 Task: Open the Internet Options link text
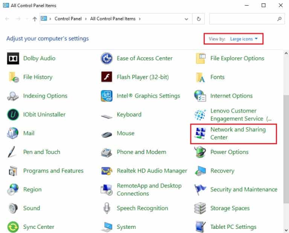pyautogui.click(x=231, y=96)
